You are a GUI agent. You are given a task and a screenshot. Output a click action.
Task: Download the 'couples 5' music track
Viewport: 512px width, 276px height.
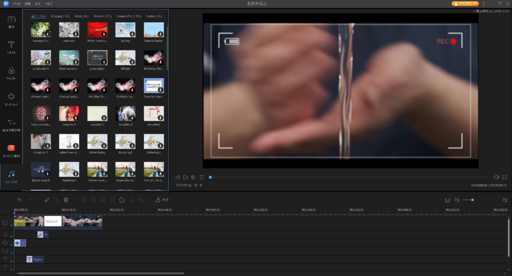(104, 118)
